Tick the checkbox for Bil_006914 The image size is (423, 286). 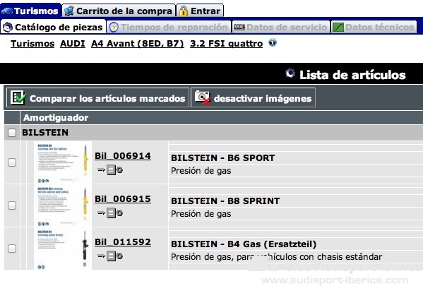pyautogui.click(x=12, y=162)
